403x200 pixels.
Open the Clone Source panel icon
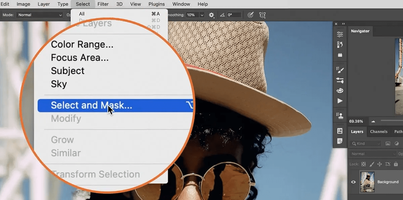[x=340, y=115]
